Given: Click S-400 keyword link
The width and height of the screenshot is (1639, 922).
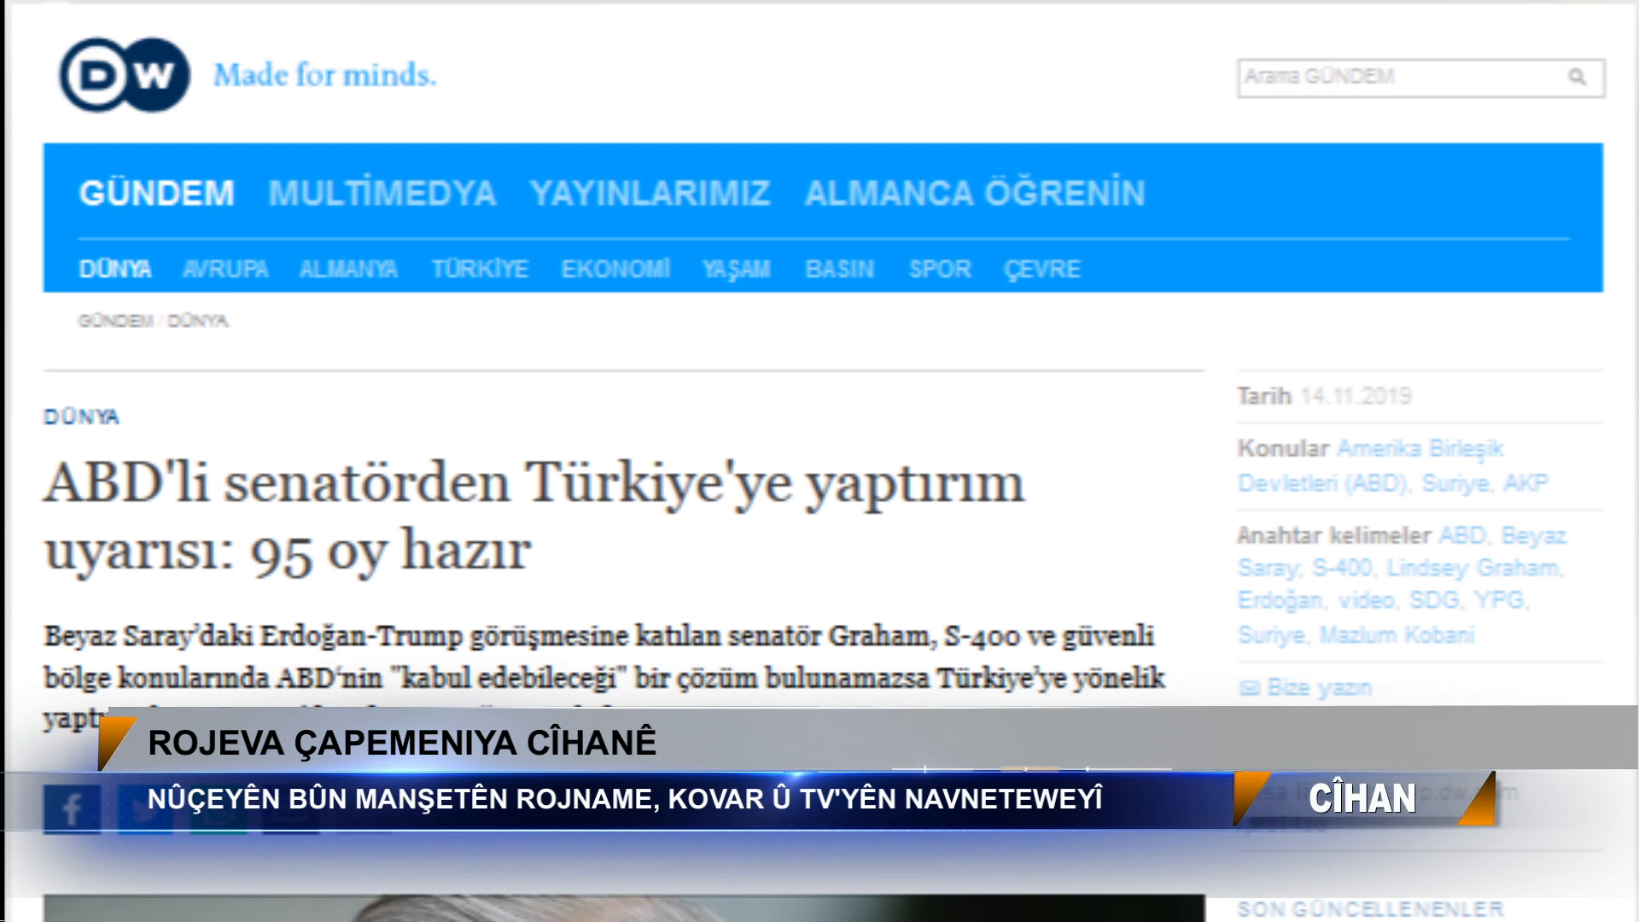Looking at the screenshot, I should point(1342,568).
